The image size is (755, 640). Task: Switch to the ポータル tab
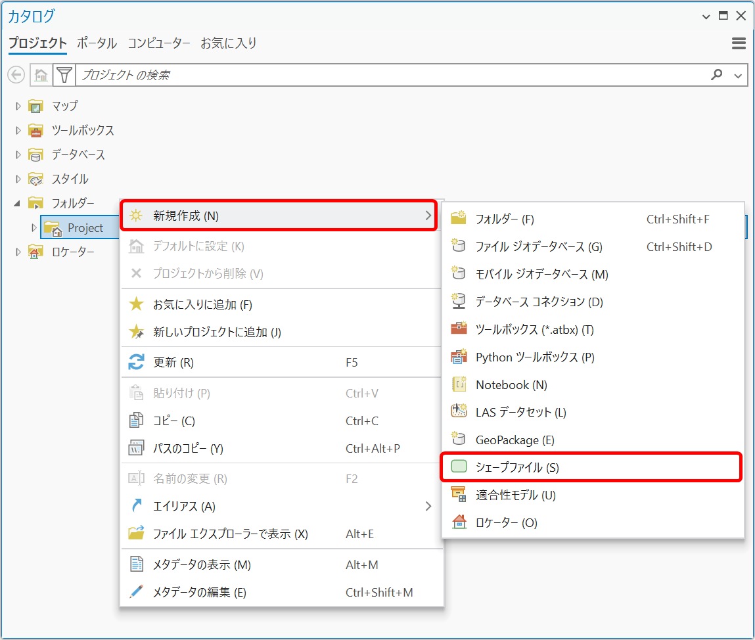[x=97, y=43]
